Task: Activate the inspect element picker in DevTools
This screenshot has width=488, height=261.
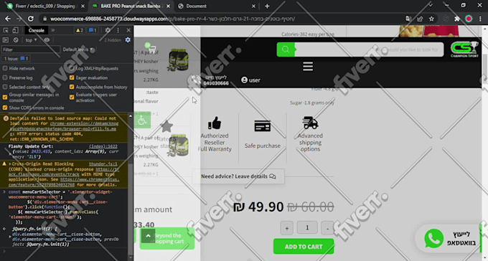Action: [6, 30]
